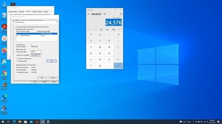This screenshot has height=124, width=222.
Task: Click the CE clear entry key
Action: [100, 34]
